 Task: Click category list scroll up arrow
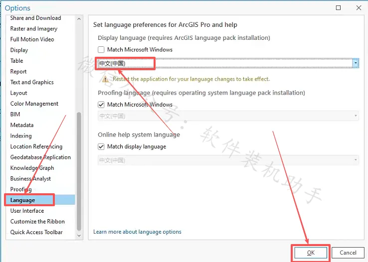click(x=79, y=19)
